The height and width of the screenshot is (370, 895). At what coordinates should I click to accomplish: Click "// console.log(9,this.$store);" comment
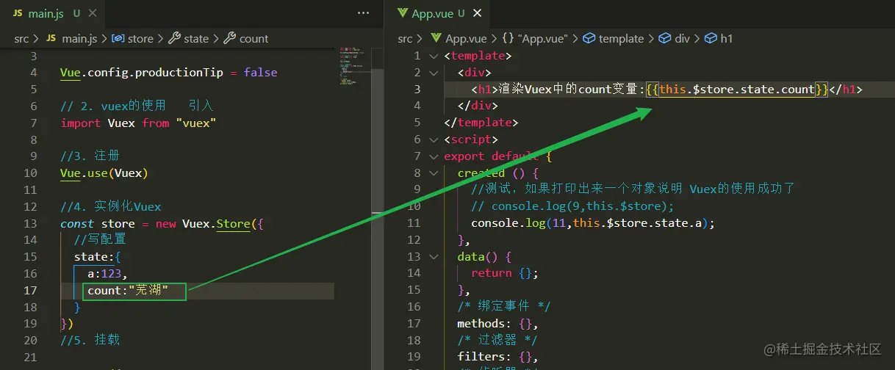(x=572, y=206)
